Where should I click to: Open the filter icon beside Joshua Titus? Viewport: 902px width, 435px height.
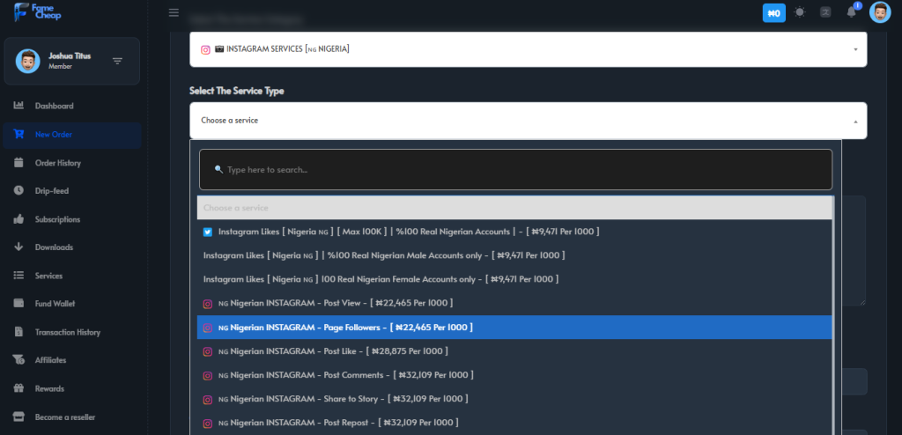(x=117, y=61)
